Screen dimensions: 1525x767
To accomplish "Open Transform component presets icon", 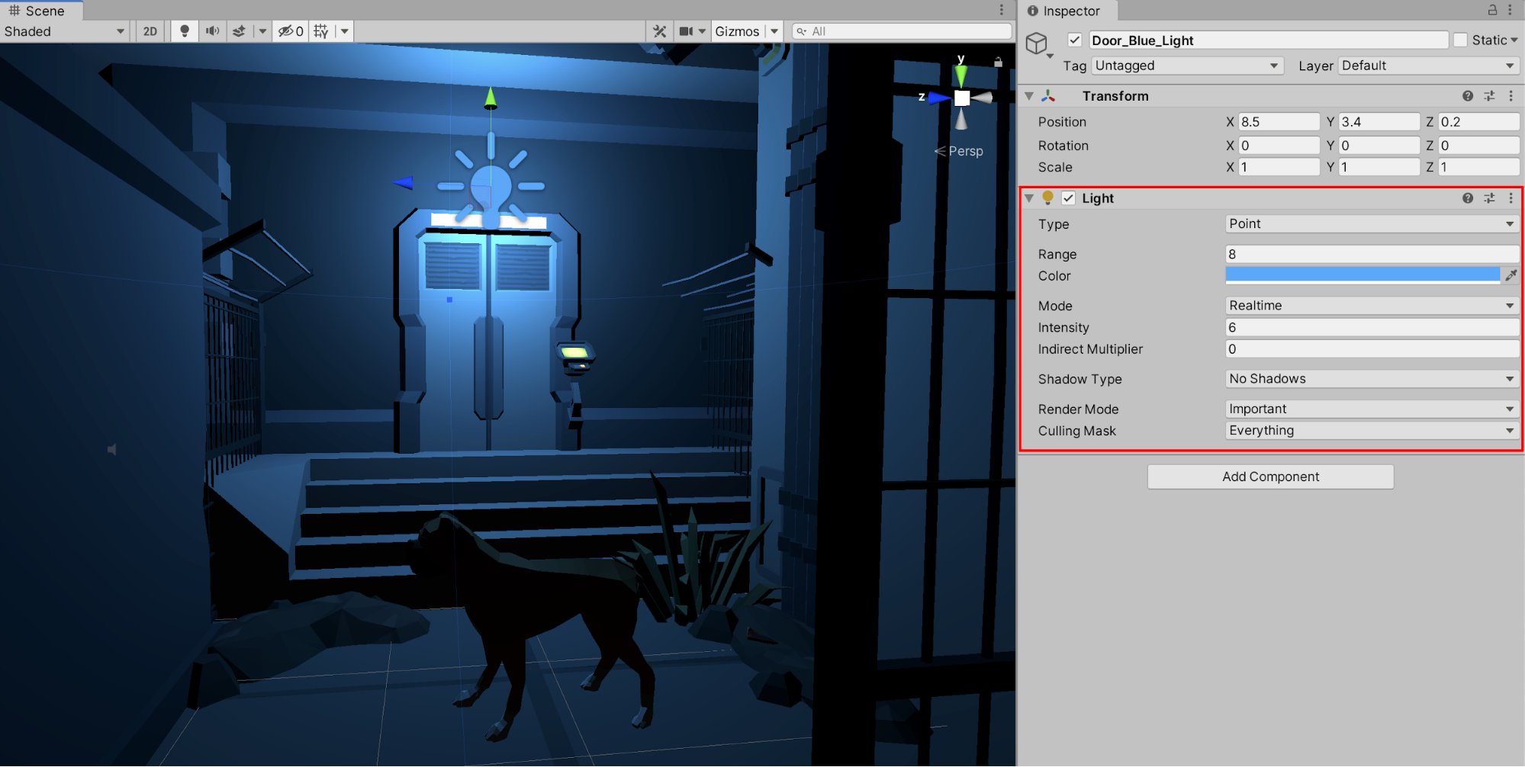I will point(1489,96).
